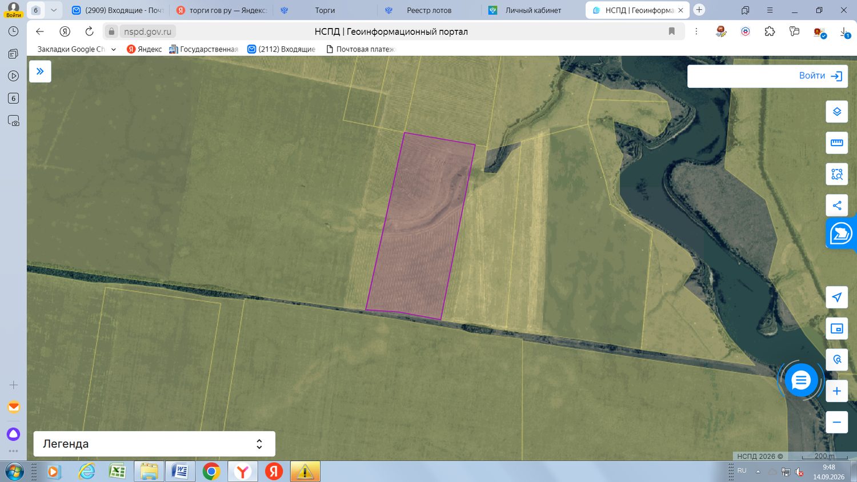Bookmark this page with the flag icon
Screen dimensions: 857x482
coord(672,31)
